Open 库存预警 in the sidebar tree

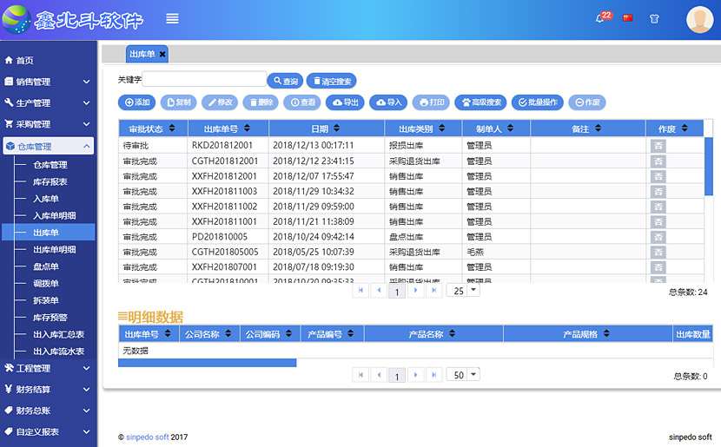[x=50, y=318]
